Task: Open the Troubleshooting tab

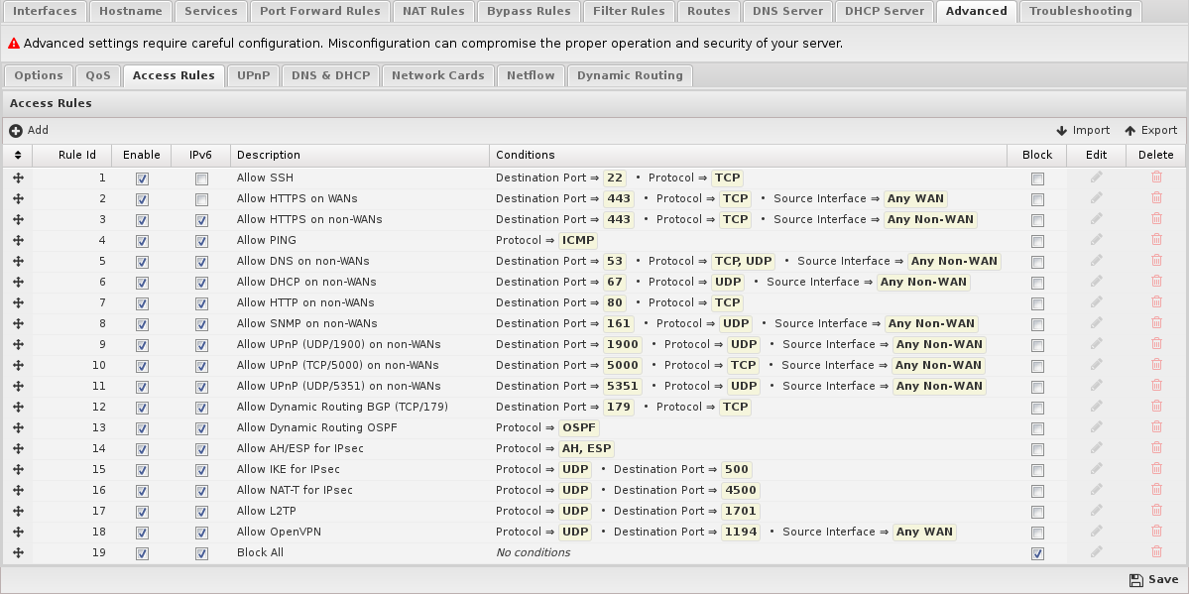Action: [x=1081, y=11]
